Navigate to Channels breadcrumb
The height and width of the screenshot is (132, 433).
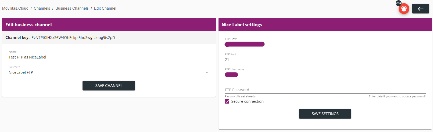point(42,8)
